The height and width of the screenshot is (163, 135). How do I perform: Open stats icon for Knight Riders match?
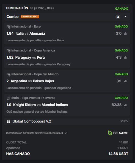click(x=126, y=105)
